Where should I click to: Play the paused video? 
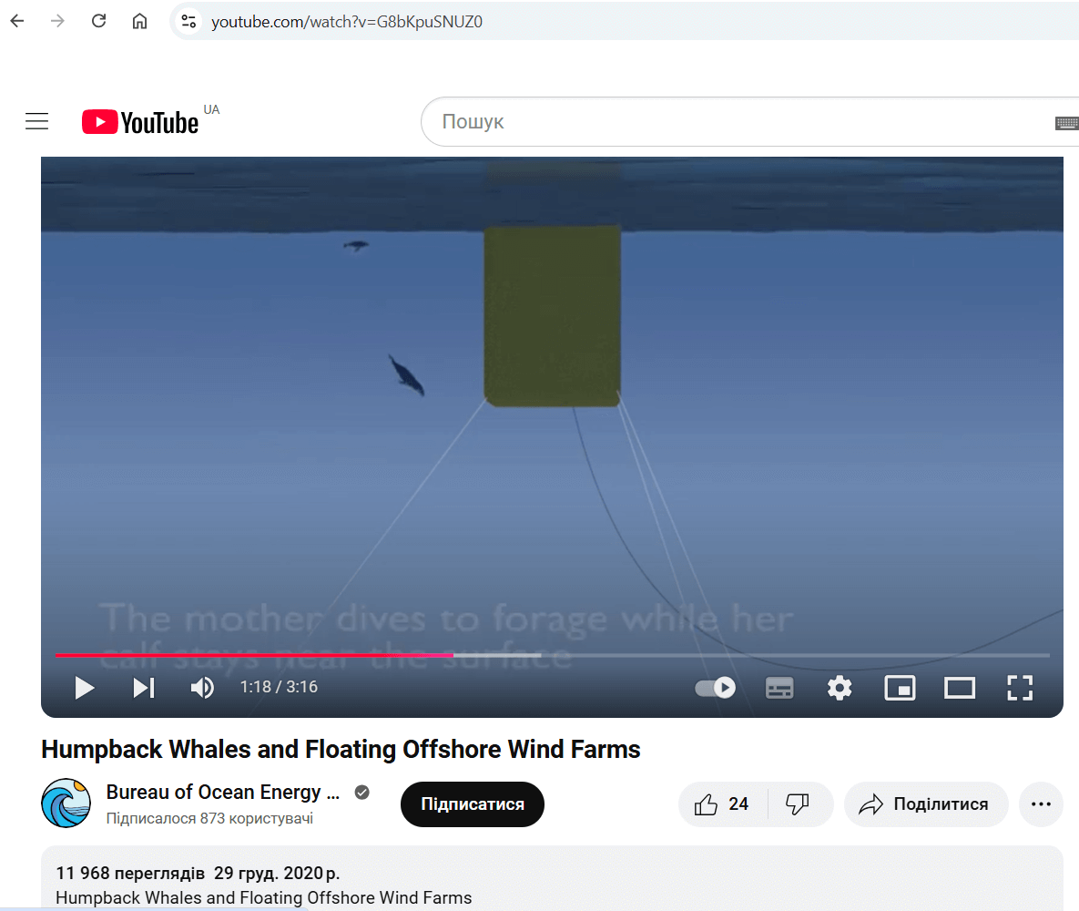(x=85, y=688)
